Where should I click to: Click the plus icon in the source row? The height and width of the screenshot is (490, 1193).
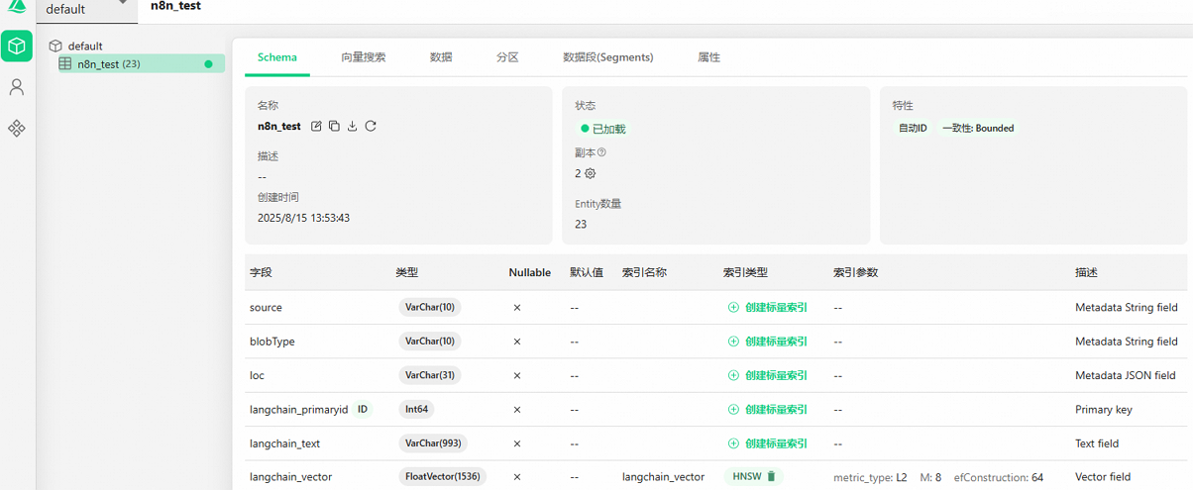click(733, 307)
